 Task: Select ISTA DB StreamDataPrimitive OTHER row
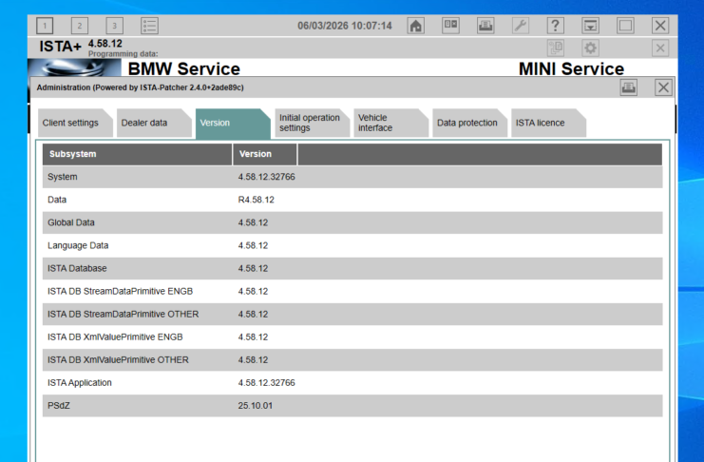point(352,314)
